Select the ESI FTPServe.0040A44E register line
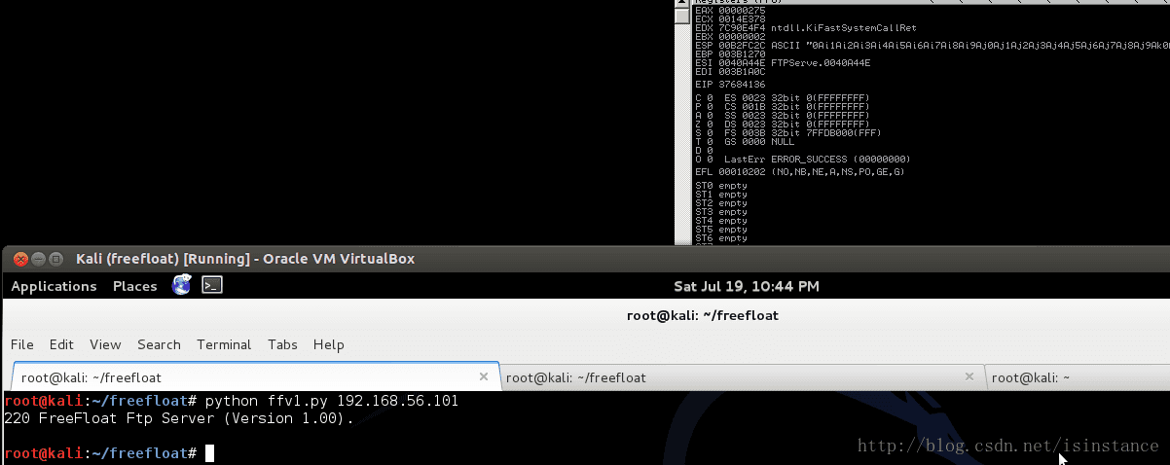Screen dimensions: 1170x465 click(783, 63)
